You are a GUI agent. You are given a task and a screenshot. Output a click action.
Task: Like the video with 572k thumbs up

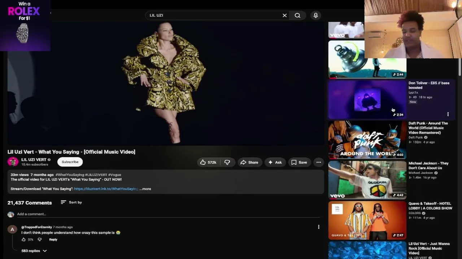(x=208, y=162)
